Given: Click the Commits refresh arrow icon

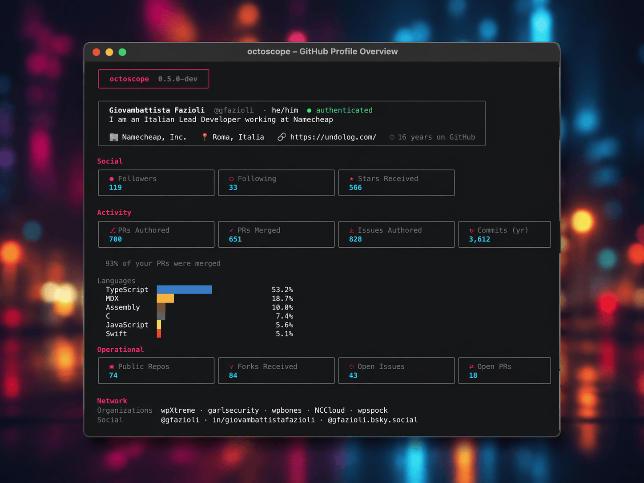Looking at the screenshot, I should tap(471, 230).
